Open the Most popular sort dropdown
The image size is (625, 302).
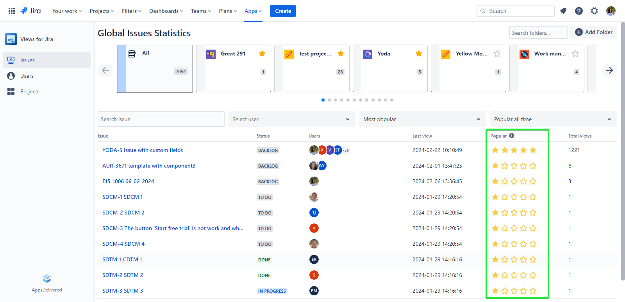[422, 119]
